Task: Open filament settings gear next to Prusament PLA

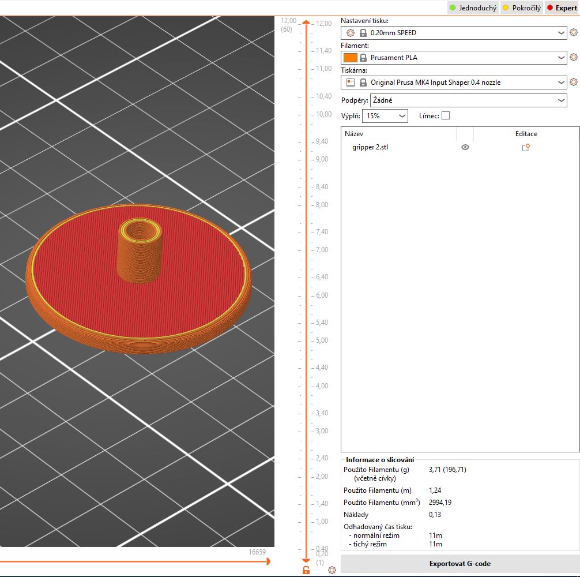Action: tap(574, 57)
